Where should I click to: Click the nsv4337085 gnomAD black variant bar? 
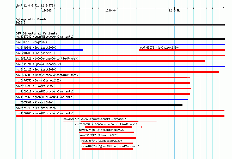120,39
